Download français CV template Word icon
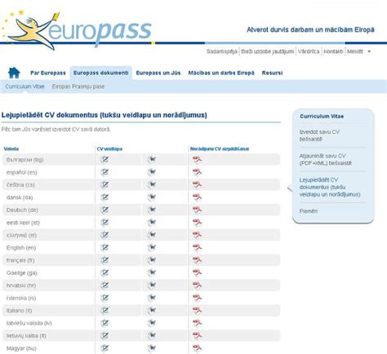Image resolution: width=387 pixels, height=354 pixels. [152, 260]
